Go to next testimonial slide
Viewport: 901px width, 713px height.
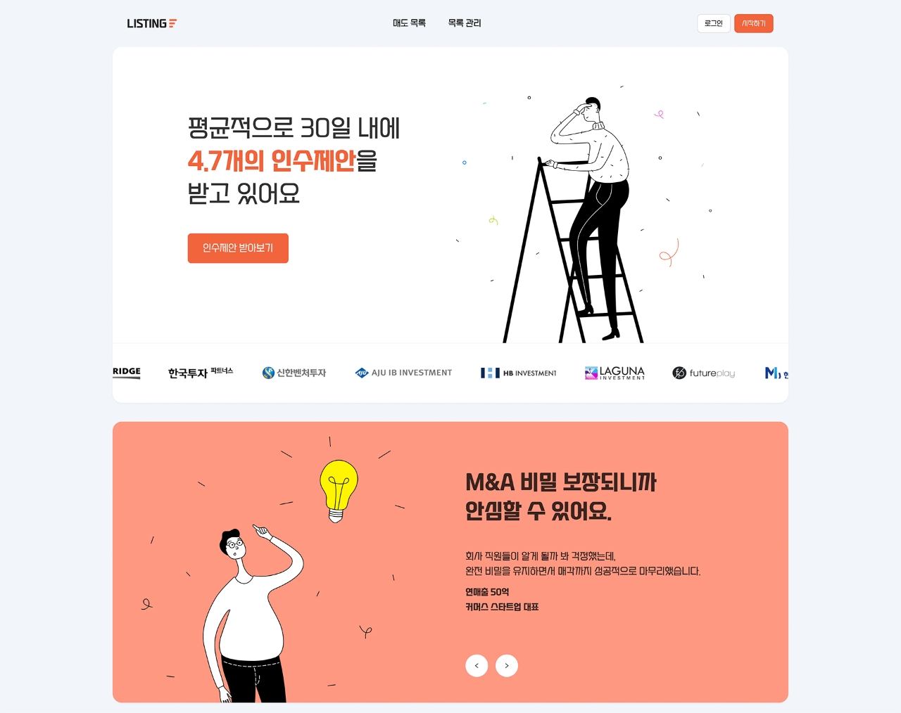507,666
